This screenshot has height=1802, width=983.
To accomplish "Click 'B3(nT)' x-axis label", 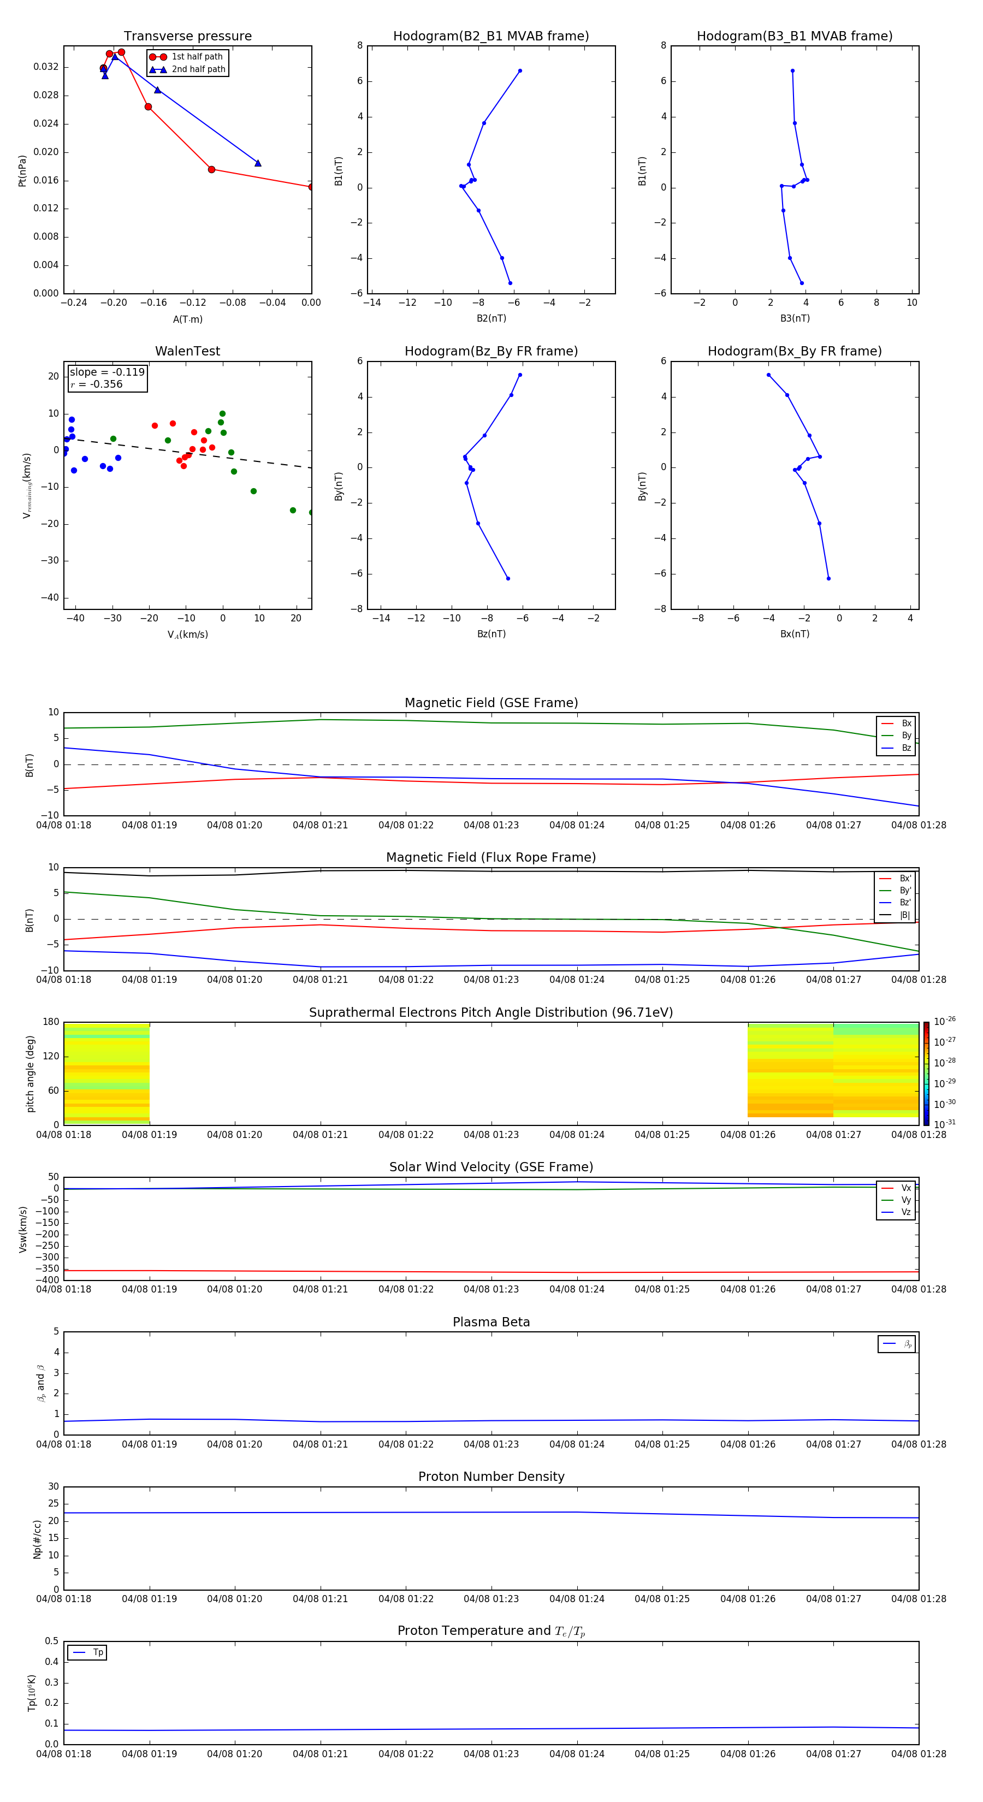I will point(795,318).
